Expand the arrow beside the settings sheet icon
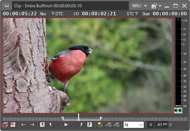 [160, 6]
